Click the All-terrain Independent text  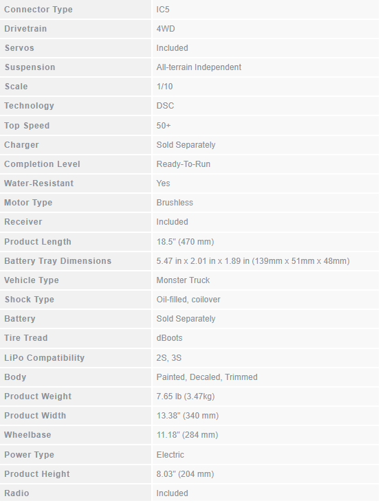click(199, 67)
